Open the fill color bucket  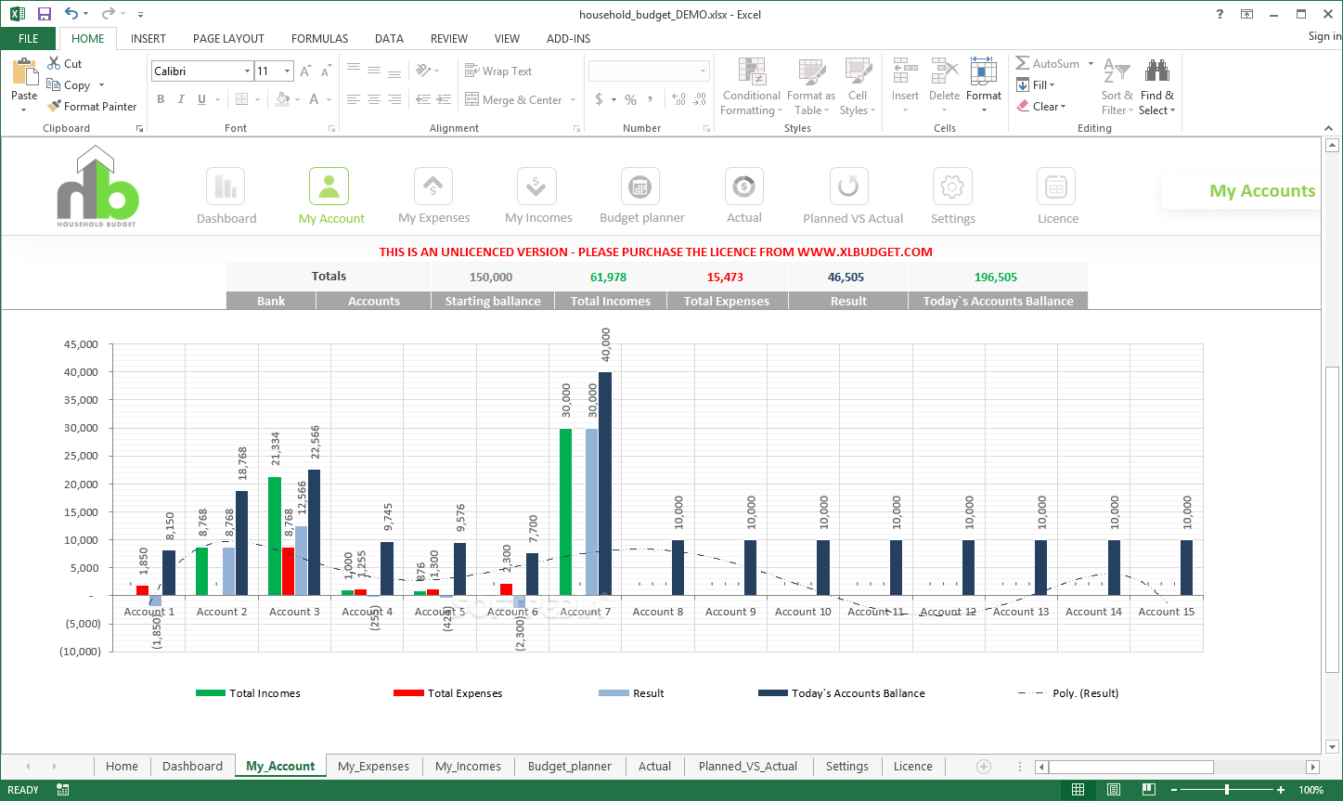coord(282,99)
